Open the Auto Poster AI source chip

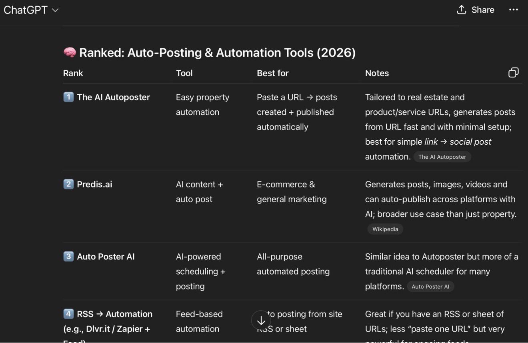(x=430, y=287)
